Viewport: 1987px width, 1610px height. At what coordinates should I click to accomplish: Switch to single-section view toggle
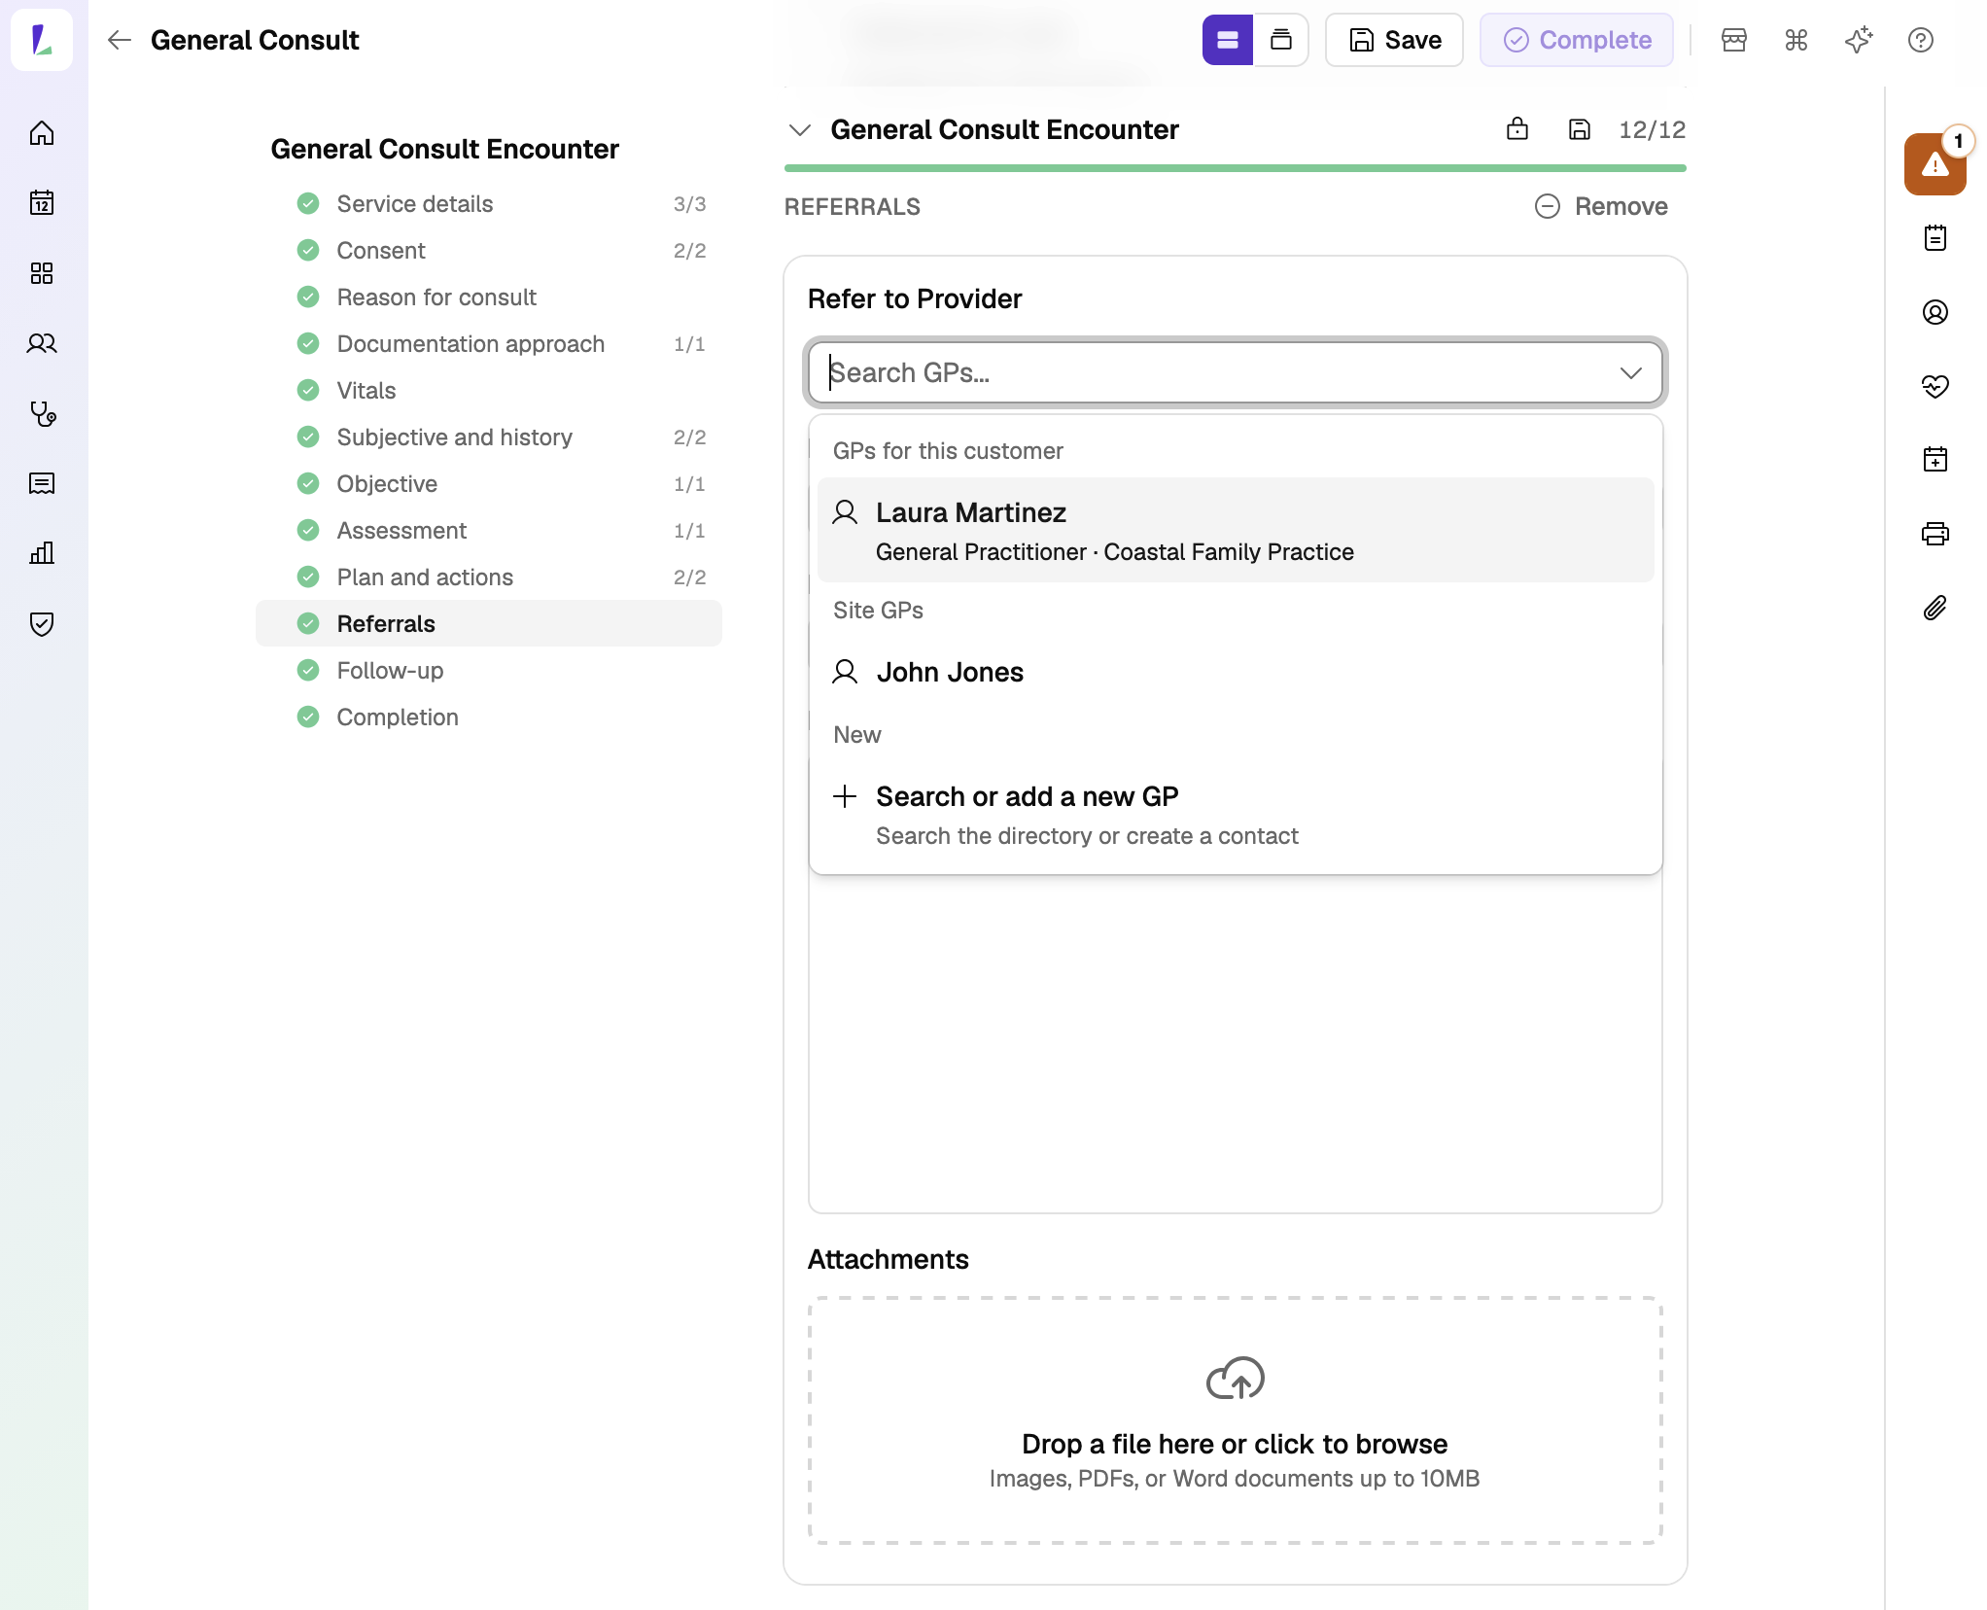point(1228,40)
